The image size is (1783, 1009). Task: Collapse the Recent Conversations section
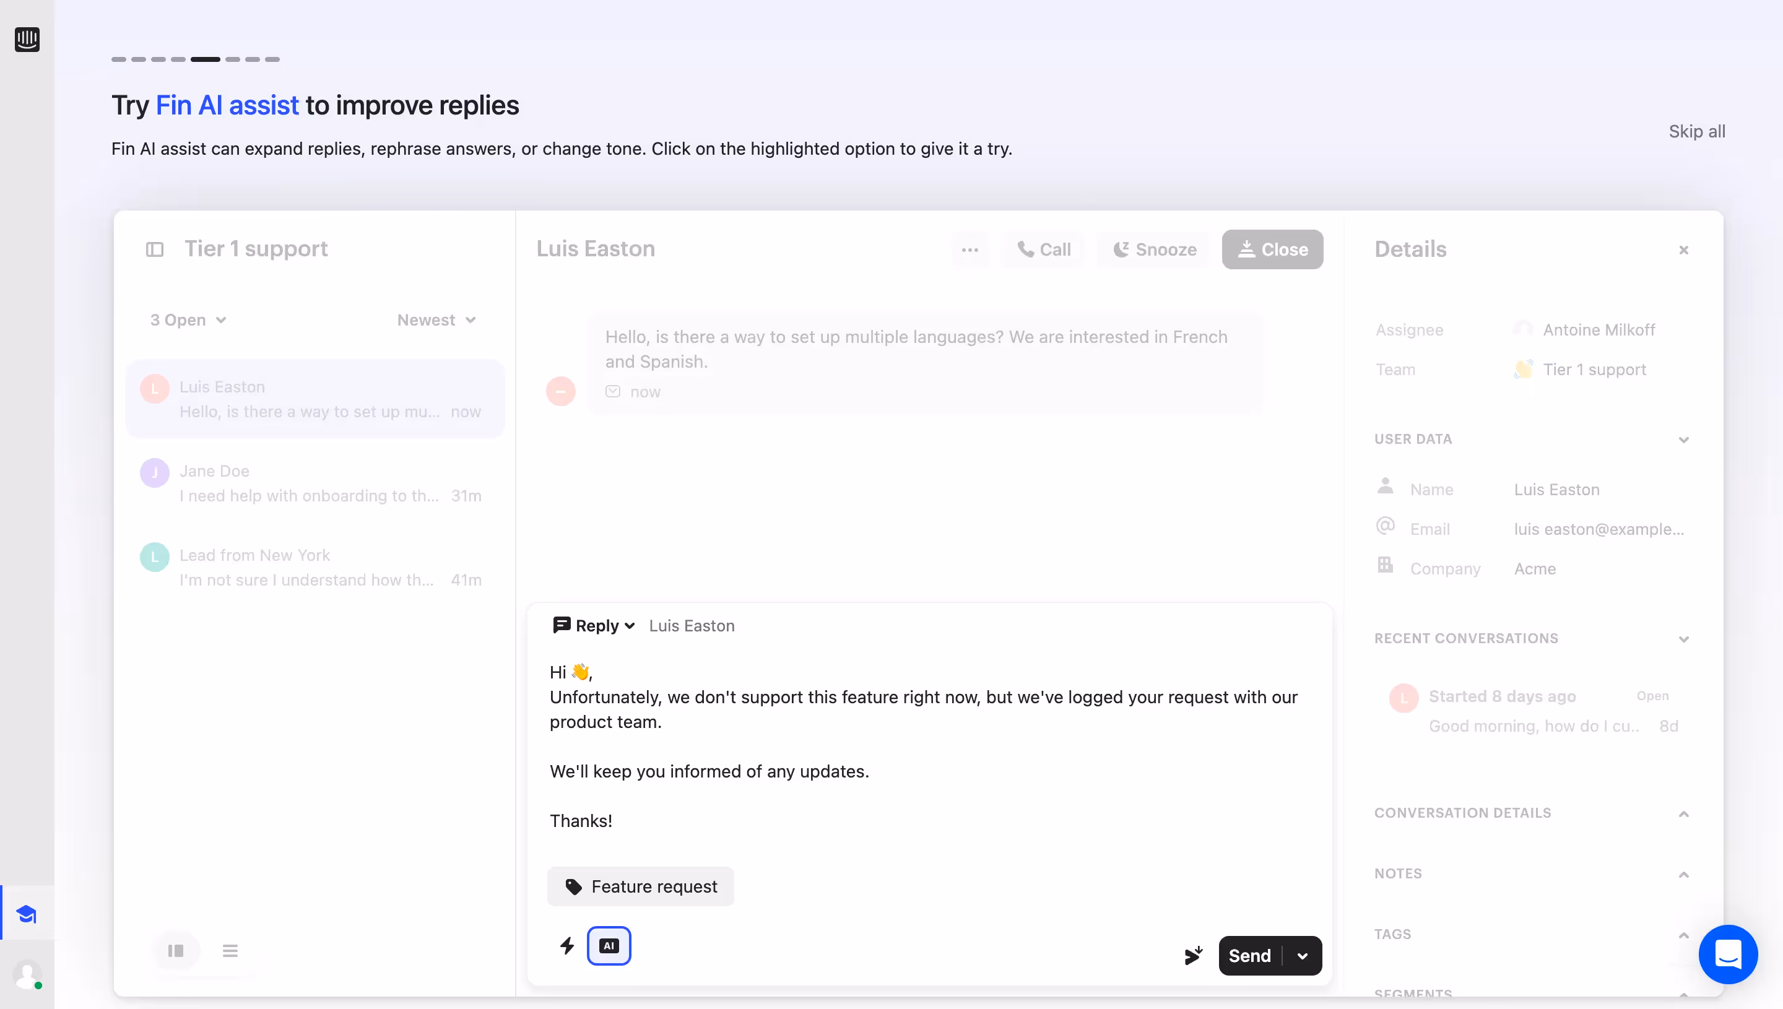point(1684,638)
